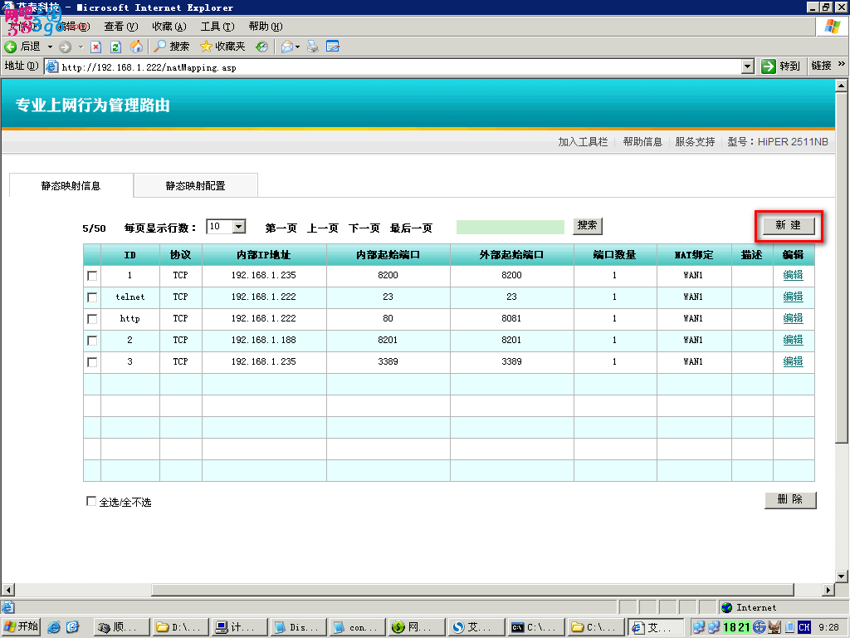Screen dimensions: 850x638
Task: Switch to the 静态映射配置 tab
Action: [195, 185]
